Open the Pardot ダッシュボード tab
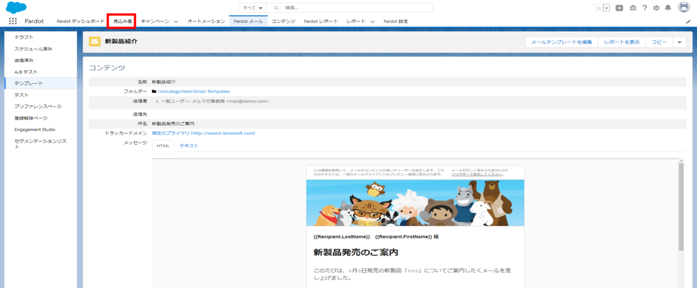The image size is (697, 288). tap(80, 21)
